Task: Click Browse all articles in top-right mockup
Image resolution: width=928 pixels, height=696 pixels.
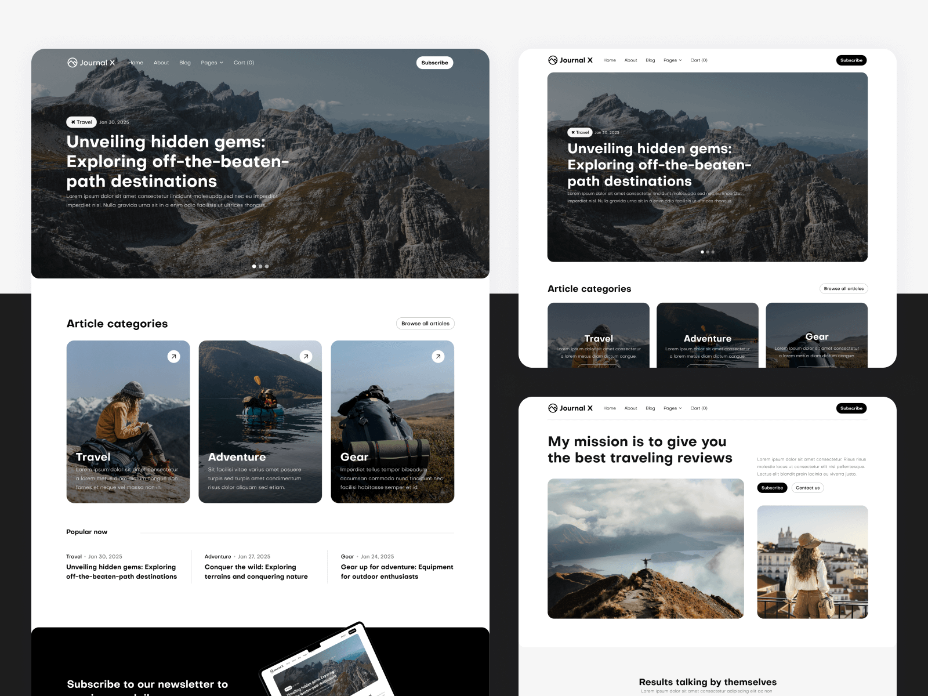Action: [844, 288]
